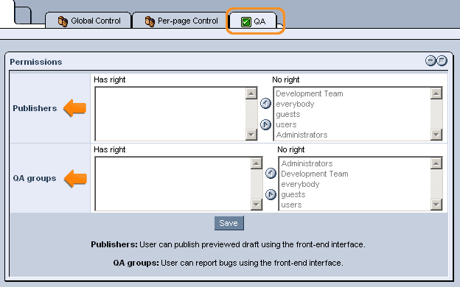Image resolution: width=460 pixels, height=287 pixels.
Task: Open the Per-page Control tab
Action: [x=180, y=21]
